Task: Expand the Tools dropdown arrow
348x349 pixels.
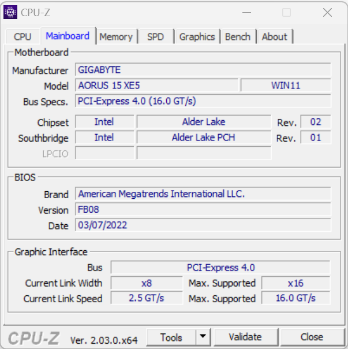Action: (203, 336)
